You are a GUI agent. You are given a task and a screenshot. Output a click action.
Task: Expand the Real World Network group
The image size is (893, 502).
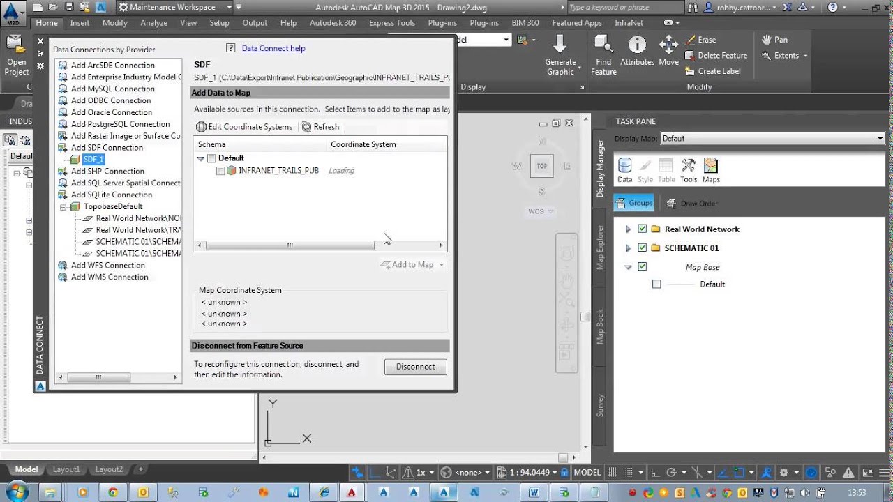point(628,229)
